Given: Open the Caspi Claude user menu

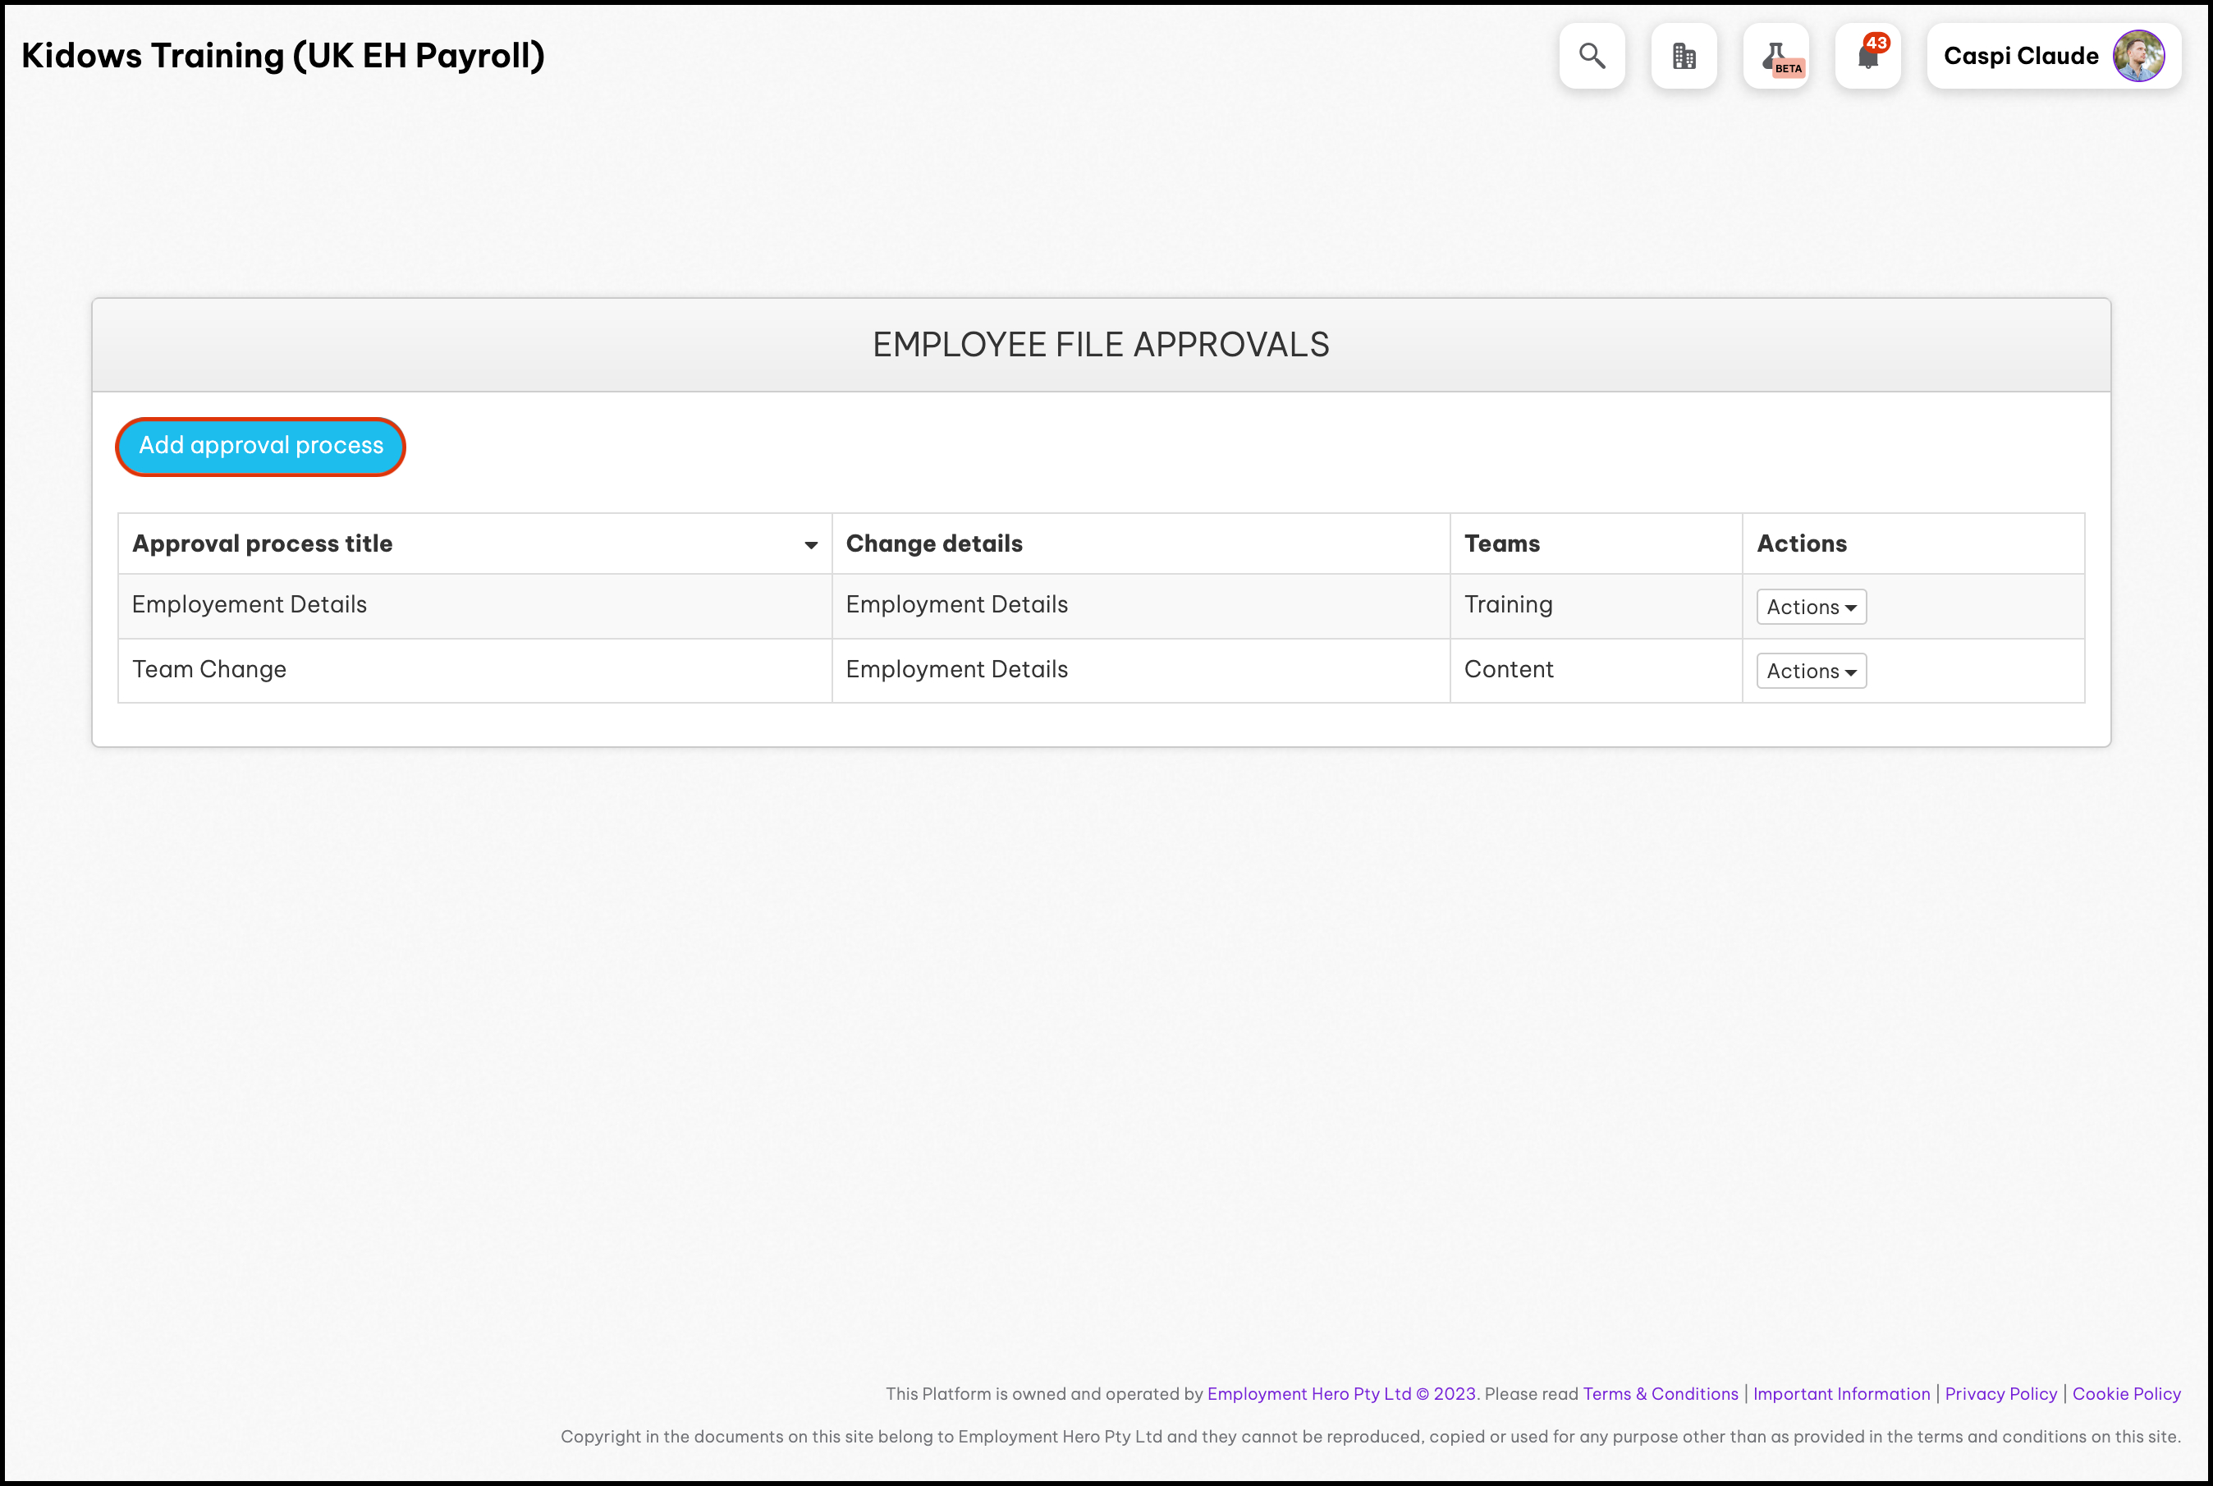Looking at the screenshot, I should (x=2020, y=56).
